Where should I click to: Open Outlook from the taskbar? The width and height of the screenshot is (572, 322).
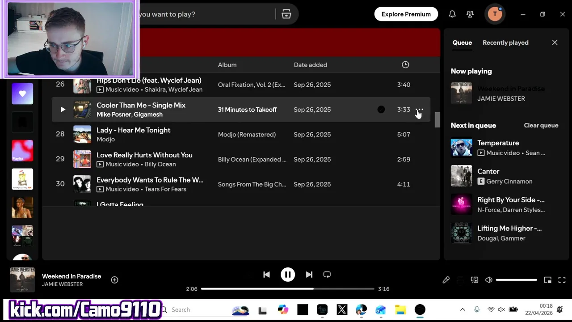click(381, 309)
